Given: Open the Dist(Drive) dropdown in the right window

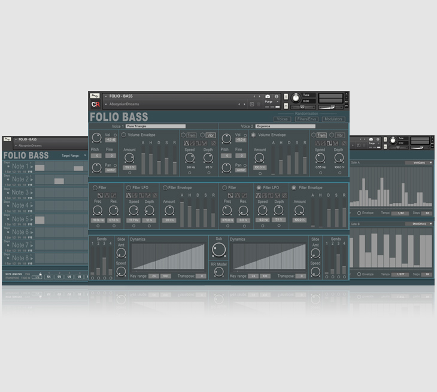Looking at the screenshot, I should coord(419,224).
